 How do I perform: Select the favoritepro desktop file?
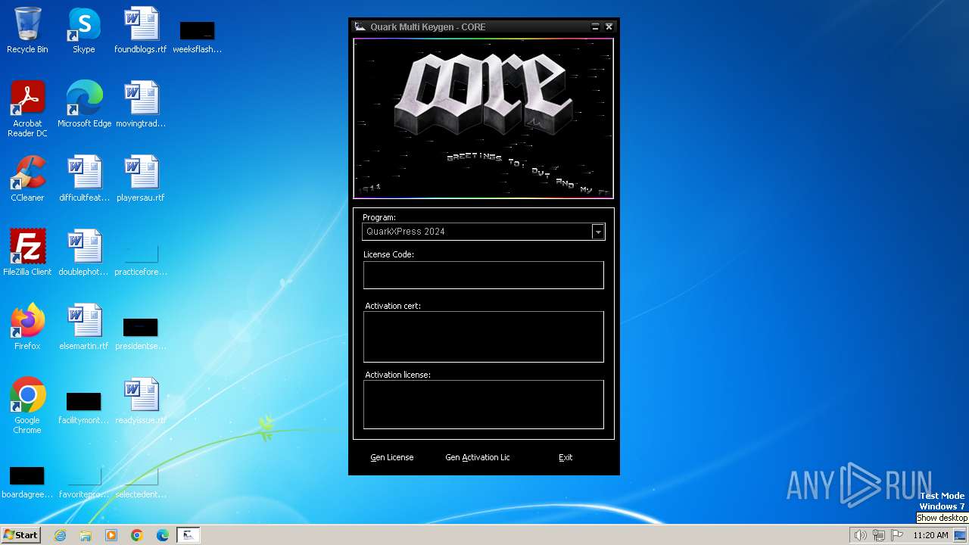pyautogui.click(x=84, y=482)
